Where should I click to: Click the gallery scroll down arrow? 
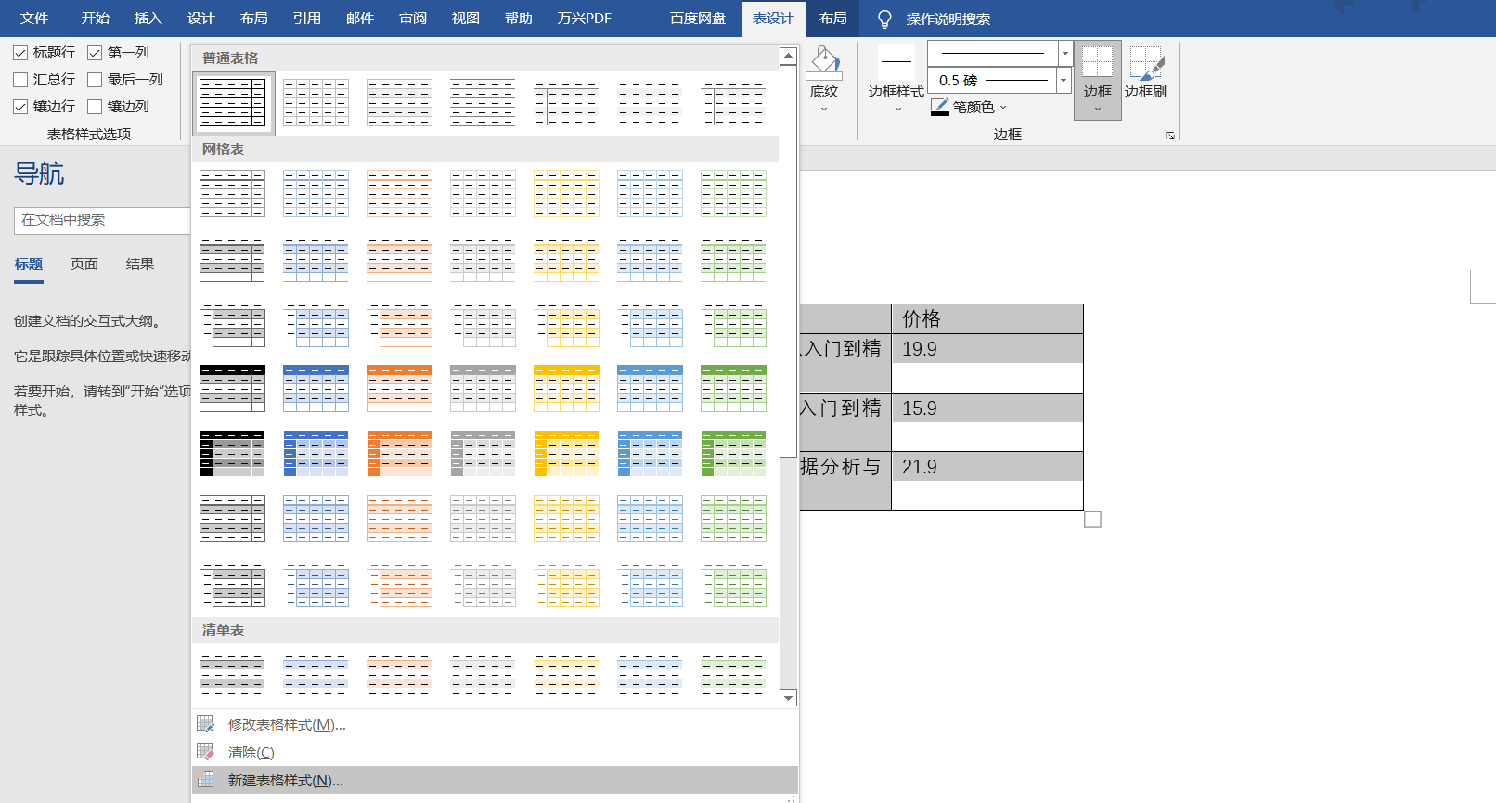pyautogui.click(x=788, y=698)
